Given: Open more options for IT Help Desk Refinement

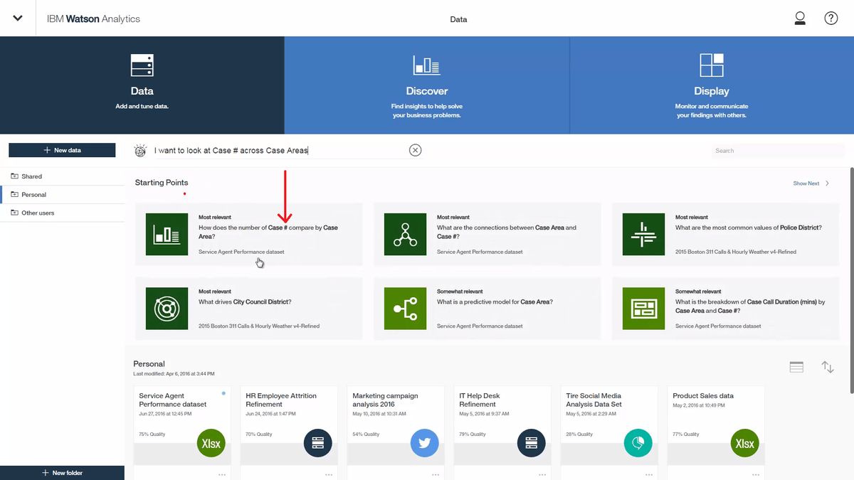Looking at the screenshot, I should 542,474.
